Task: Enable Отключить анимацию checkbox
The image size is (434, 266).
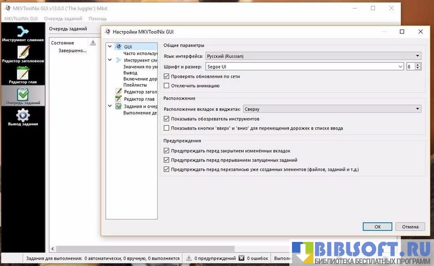Action: pos(167,86)
